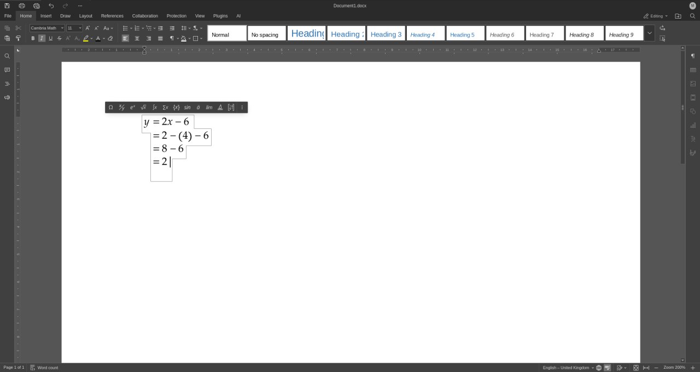The height and width of the screenshot is (372, 700).
Task: Insert a fraction from the equation toolbar
Action: click(x=121, y=108)
